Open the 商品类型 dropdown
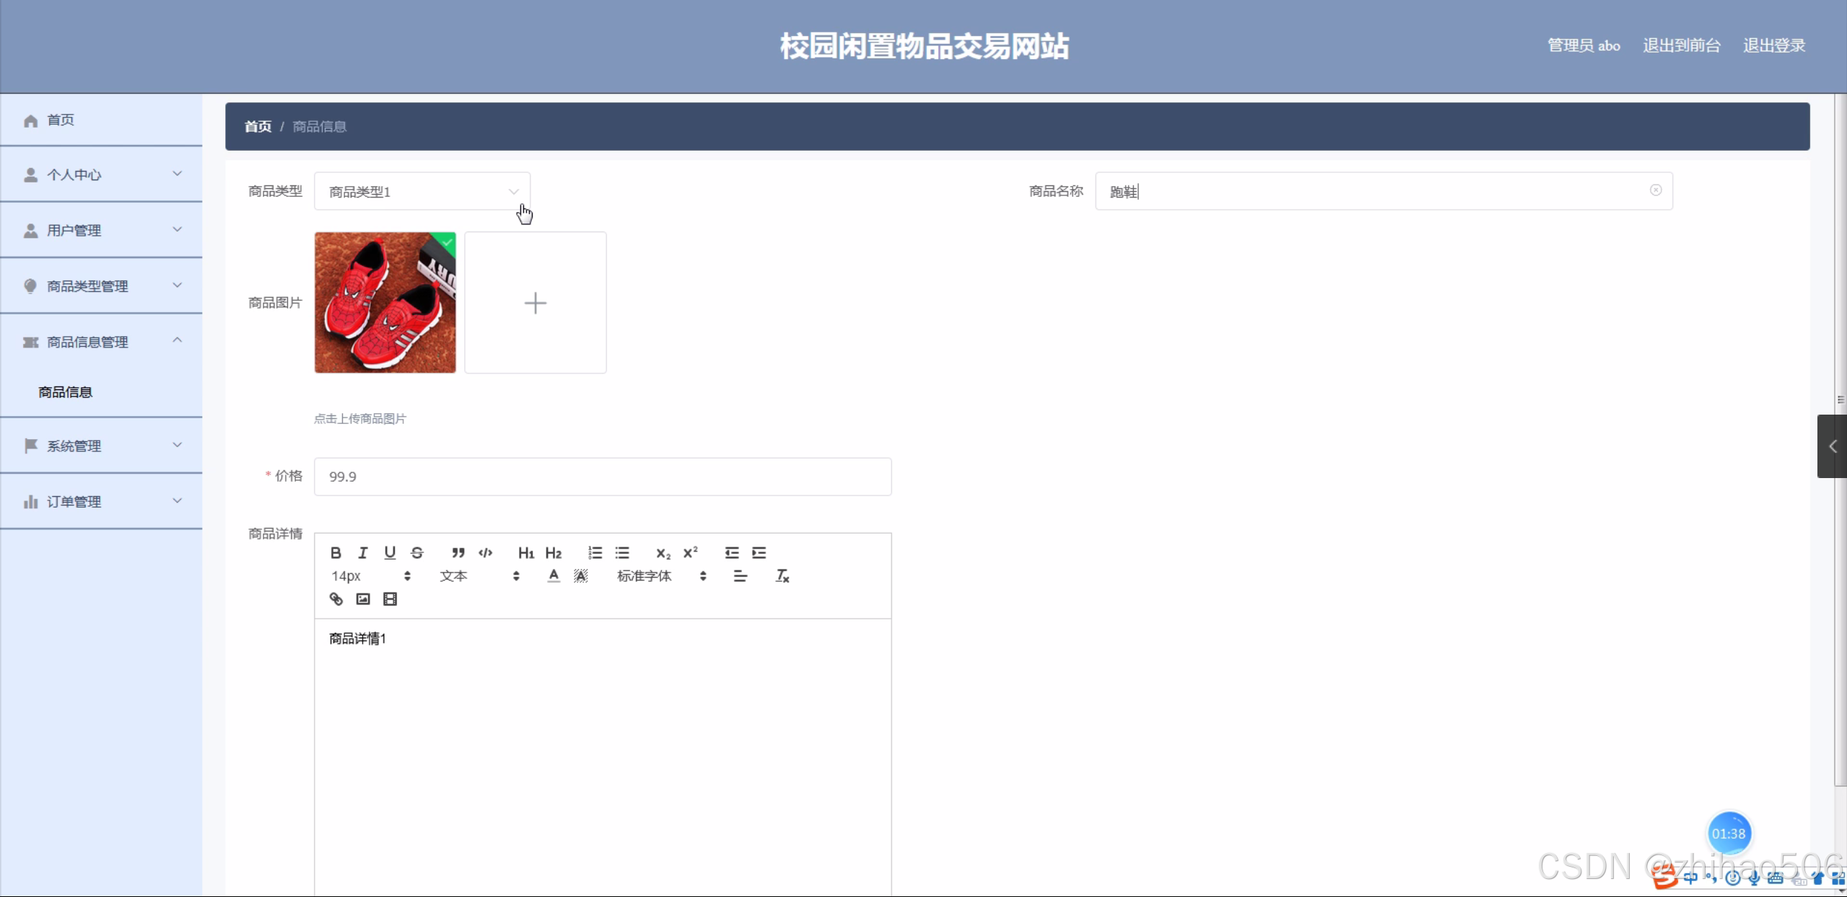This screenshot has height=897, width=1847. pos(422,192)
